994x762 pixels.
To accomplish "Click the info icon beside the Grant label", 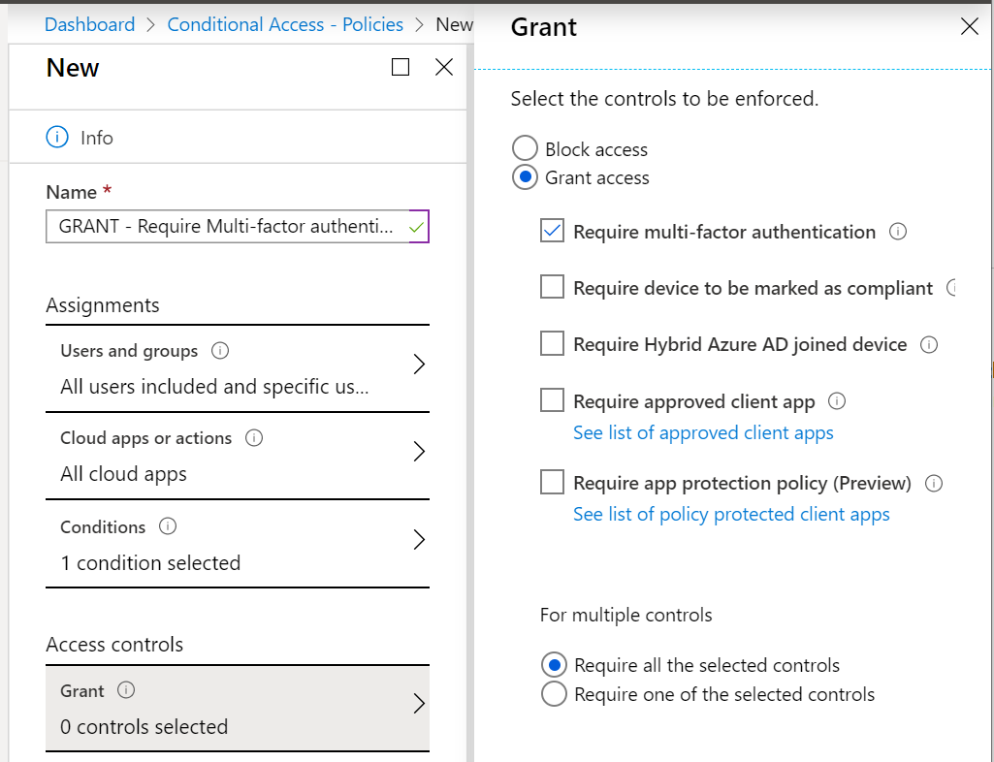I will 126,690.
